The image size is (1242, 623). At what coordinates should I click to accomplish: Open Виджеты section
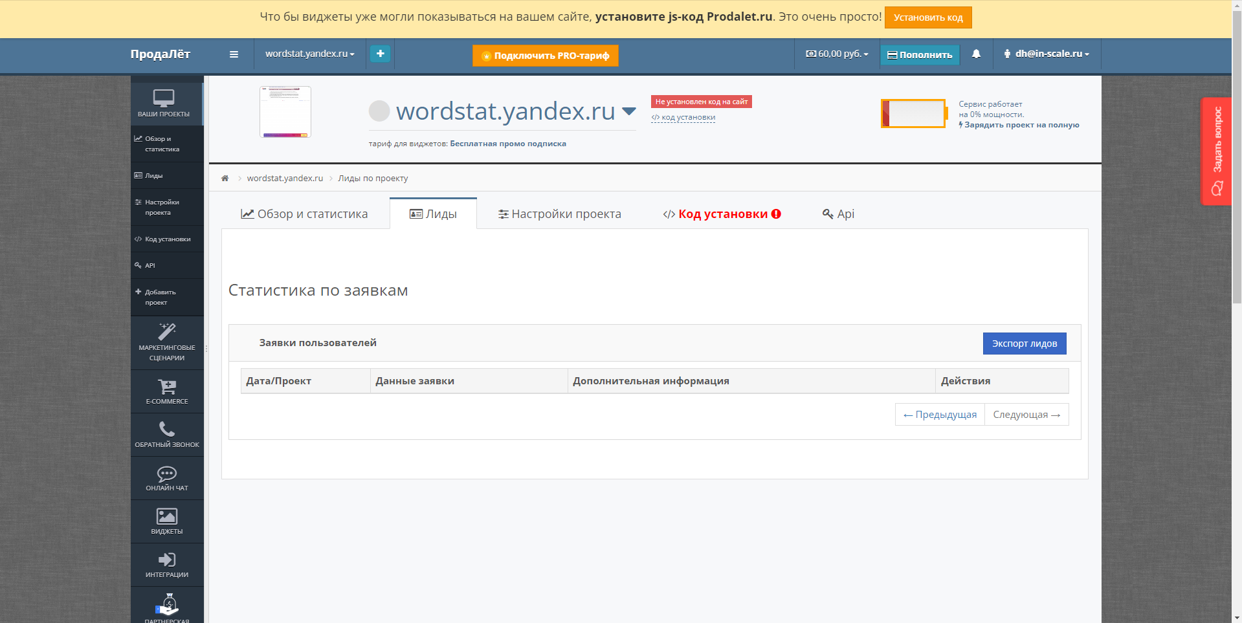tap(167, 521)
